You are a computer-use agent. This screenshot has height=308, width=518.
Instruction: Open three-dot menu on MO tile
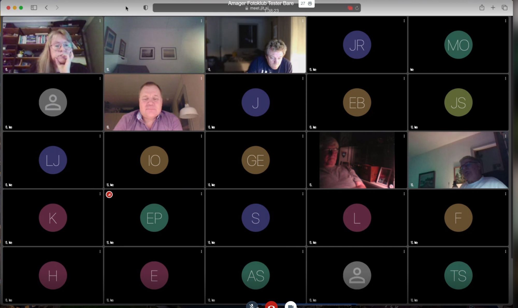click(505, 21)
